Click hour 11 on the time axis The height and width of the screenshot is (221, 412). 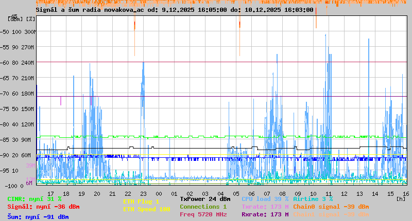pyautogui.click(x=329, y=193)
